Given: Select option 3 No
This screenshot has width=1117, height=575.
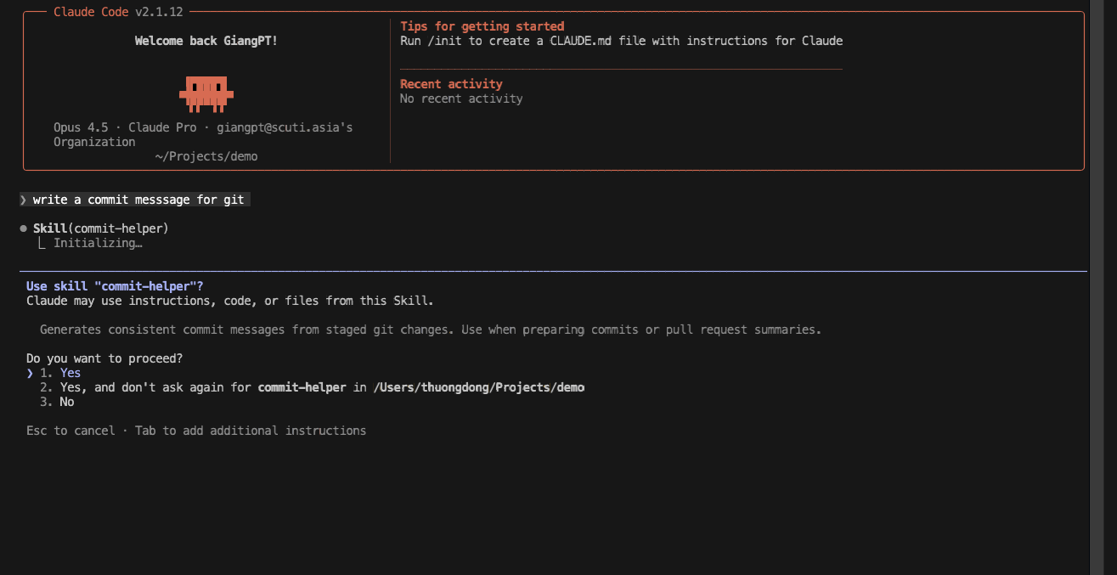Looking at the screenshot, I should (x=66, y=402).
